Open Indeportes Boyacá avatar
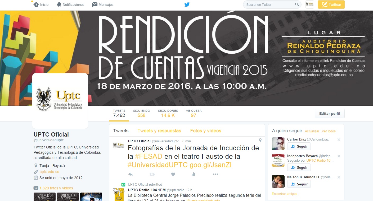 click(278, 160)
